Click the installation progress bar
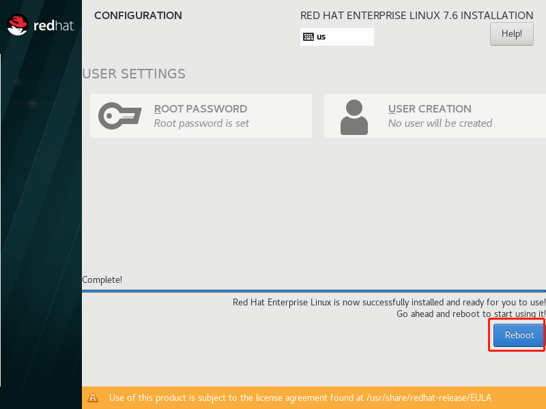Image resolution: width=546 pixels, height=409 pixels. click(x=314, y=291)
